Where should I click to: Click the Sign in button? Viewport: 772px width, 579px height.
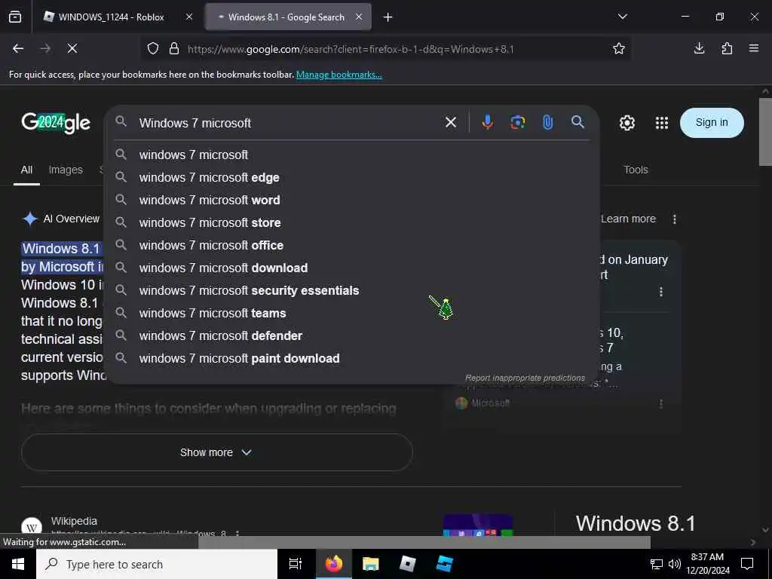pyautogui.click(x=712, y=123)
